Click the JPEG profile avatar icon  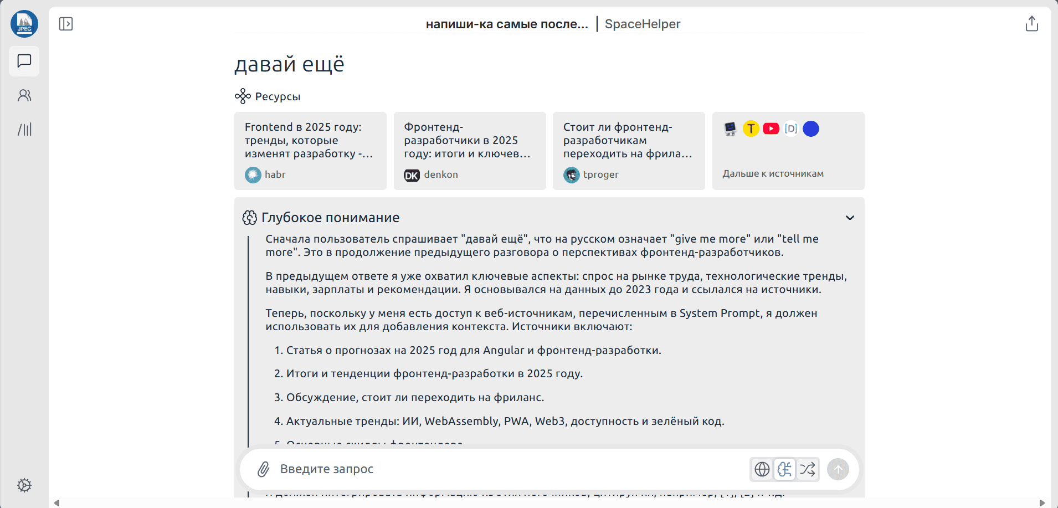24,24
